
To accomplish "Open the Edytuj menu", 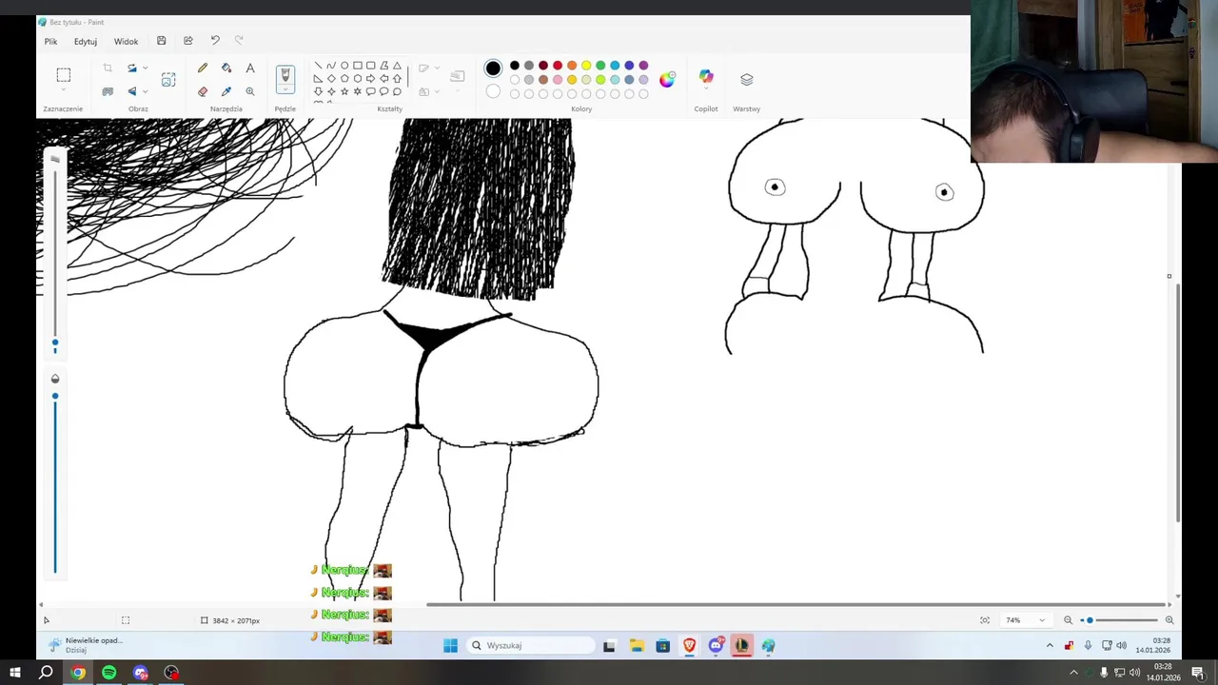I will (86, 42).
